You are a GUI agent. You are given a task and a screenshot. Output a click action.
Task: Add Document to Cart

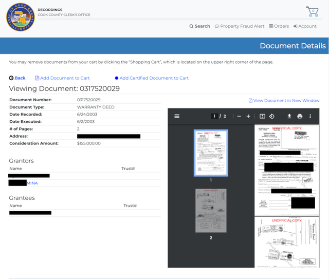click(62, 78)
